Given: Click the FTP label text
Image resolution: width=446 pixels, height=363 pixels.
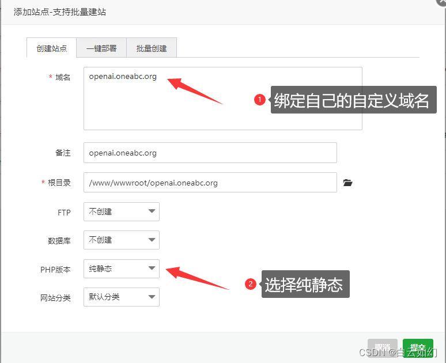Looking at the screenshot, I should pos(64,213).
